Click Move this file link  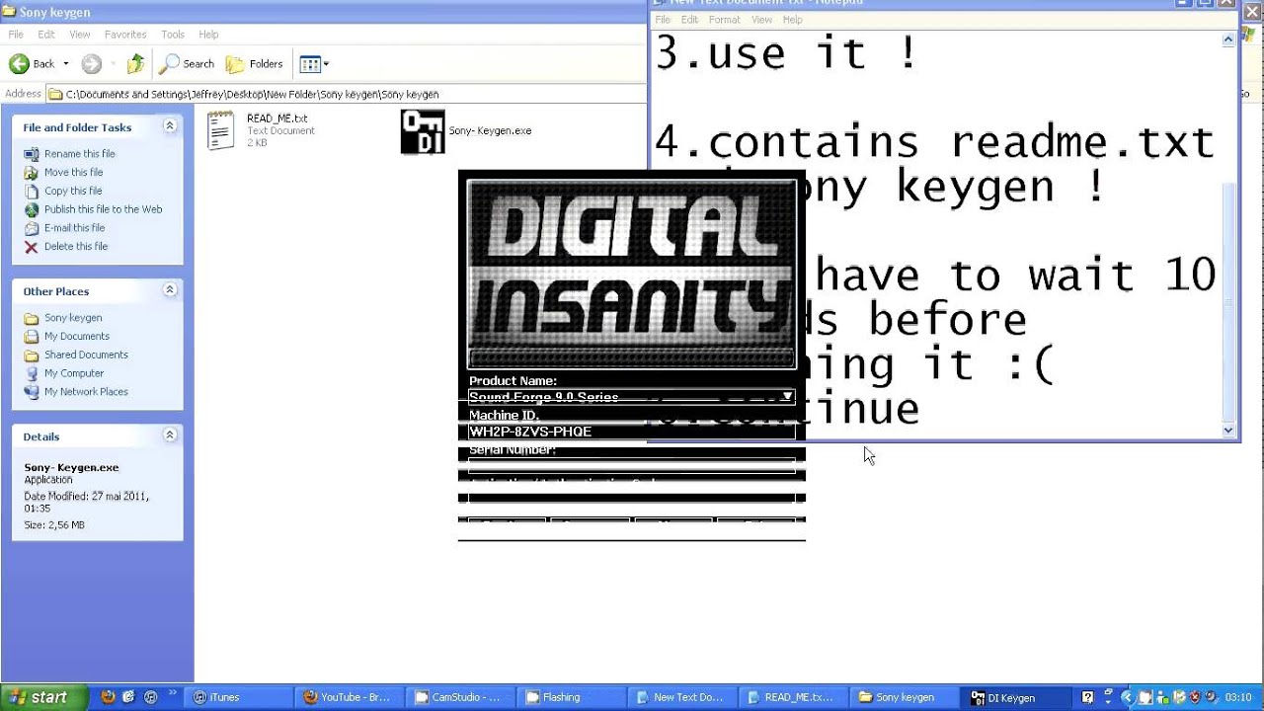pos(73,173)
